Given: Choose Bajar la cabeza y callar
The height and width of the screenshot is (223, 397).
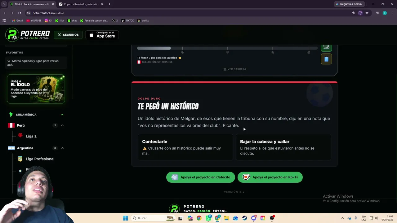Looking at the screenshot, I should pyautogui.click(x=283, y=147).
